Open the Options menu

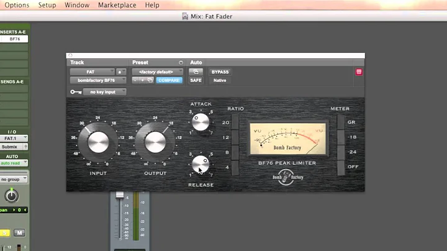point(17,5)
